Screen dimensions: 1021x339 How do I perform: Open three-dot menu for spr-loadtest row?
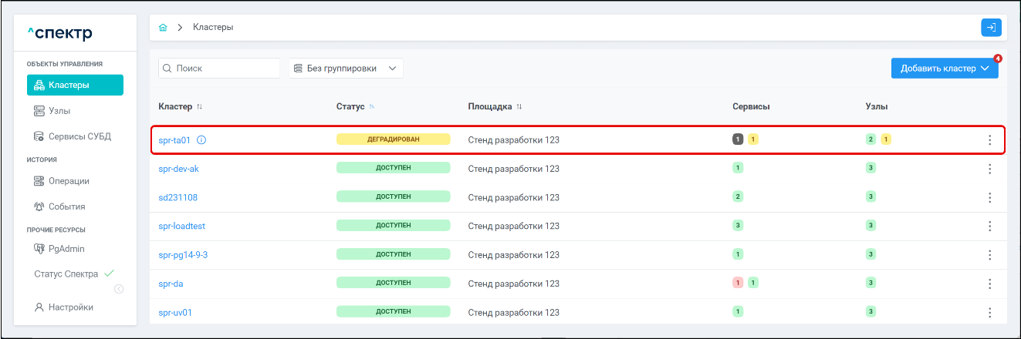(x=989, y=227)
